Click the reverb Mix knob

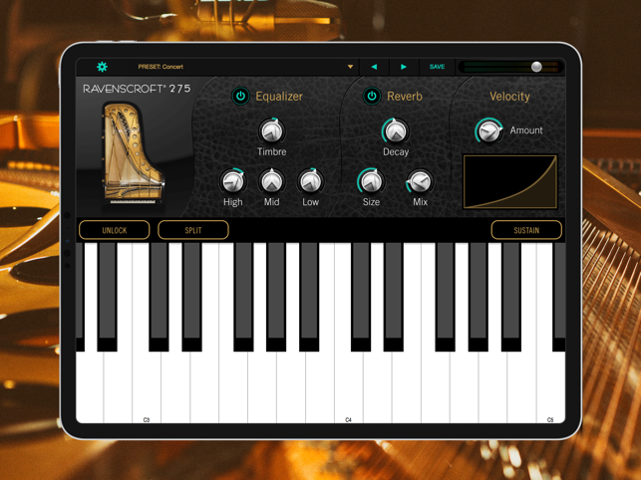pyautogui.click(x=420, y=181)
